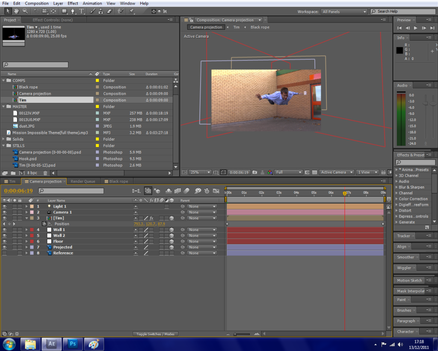This screenshot has height=351, width=438.
Task: Select the Zoom magnifier tool
Action: (x=25, y=11)
